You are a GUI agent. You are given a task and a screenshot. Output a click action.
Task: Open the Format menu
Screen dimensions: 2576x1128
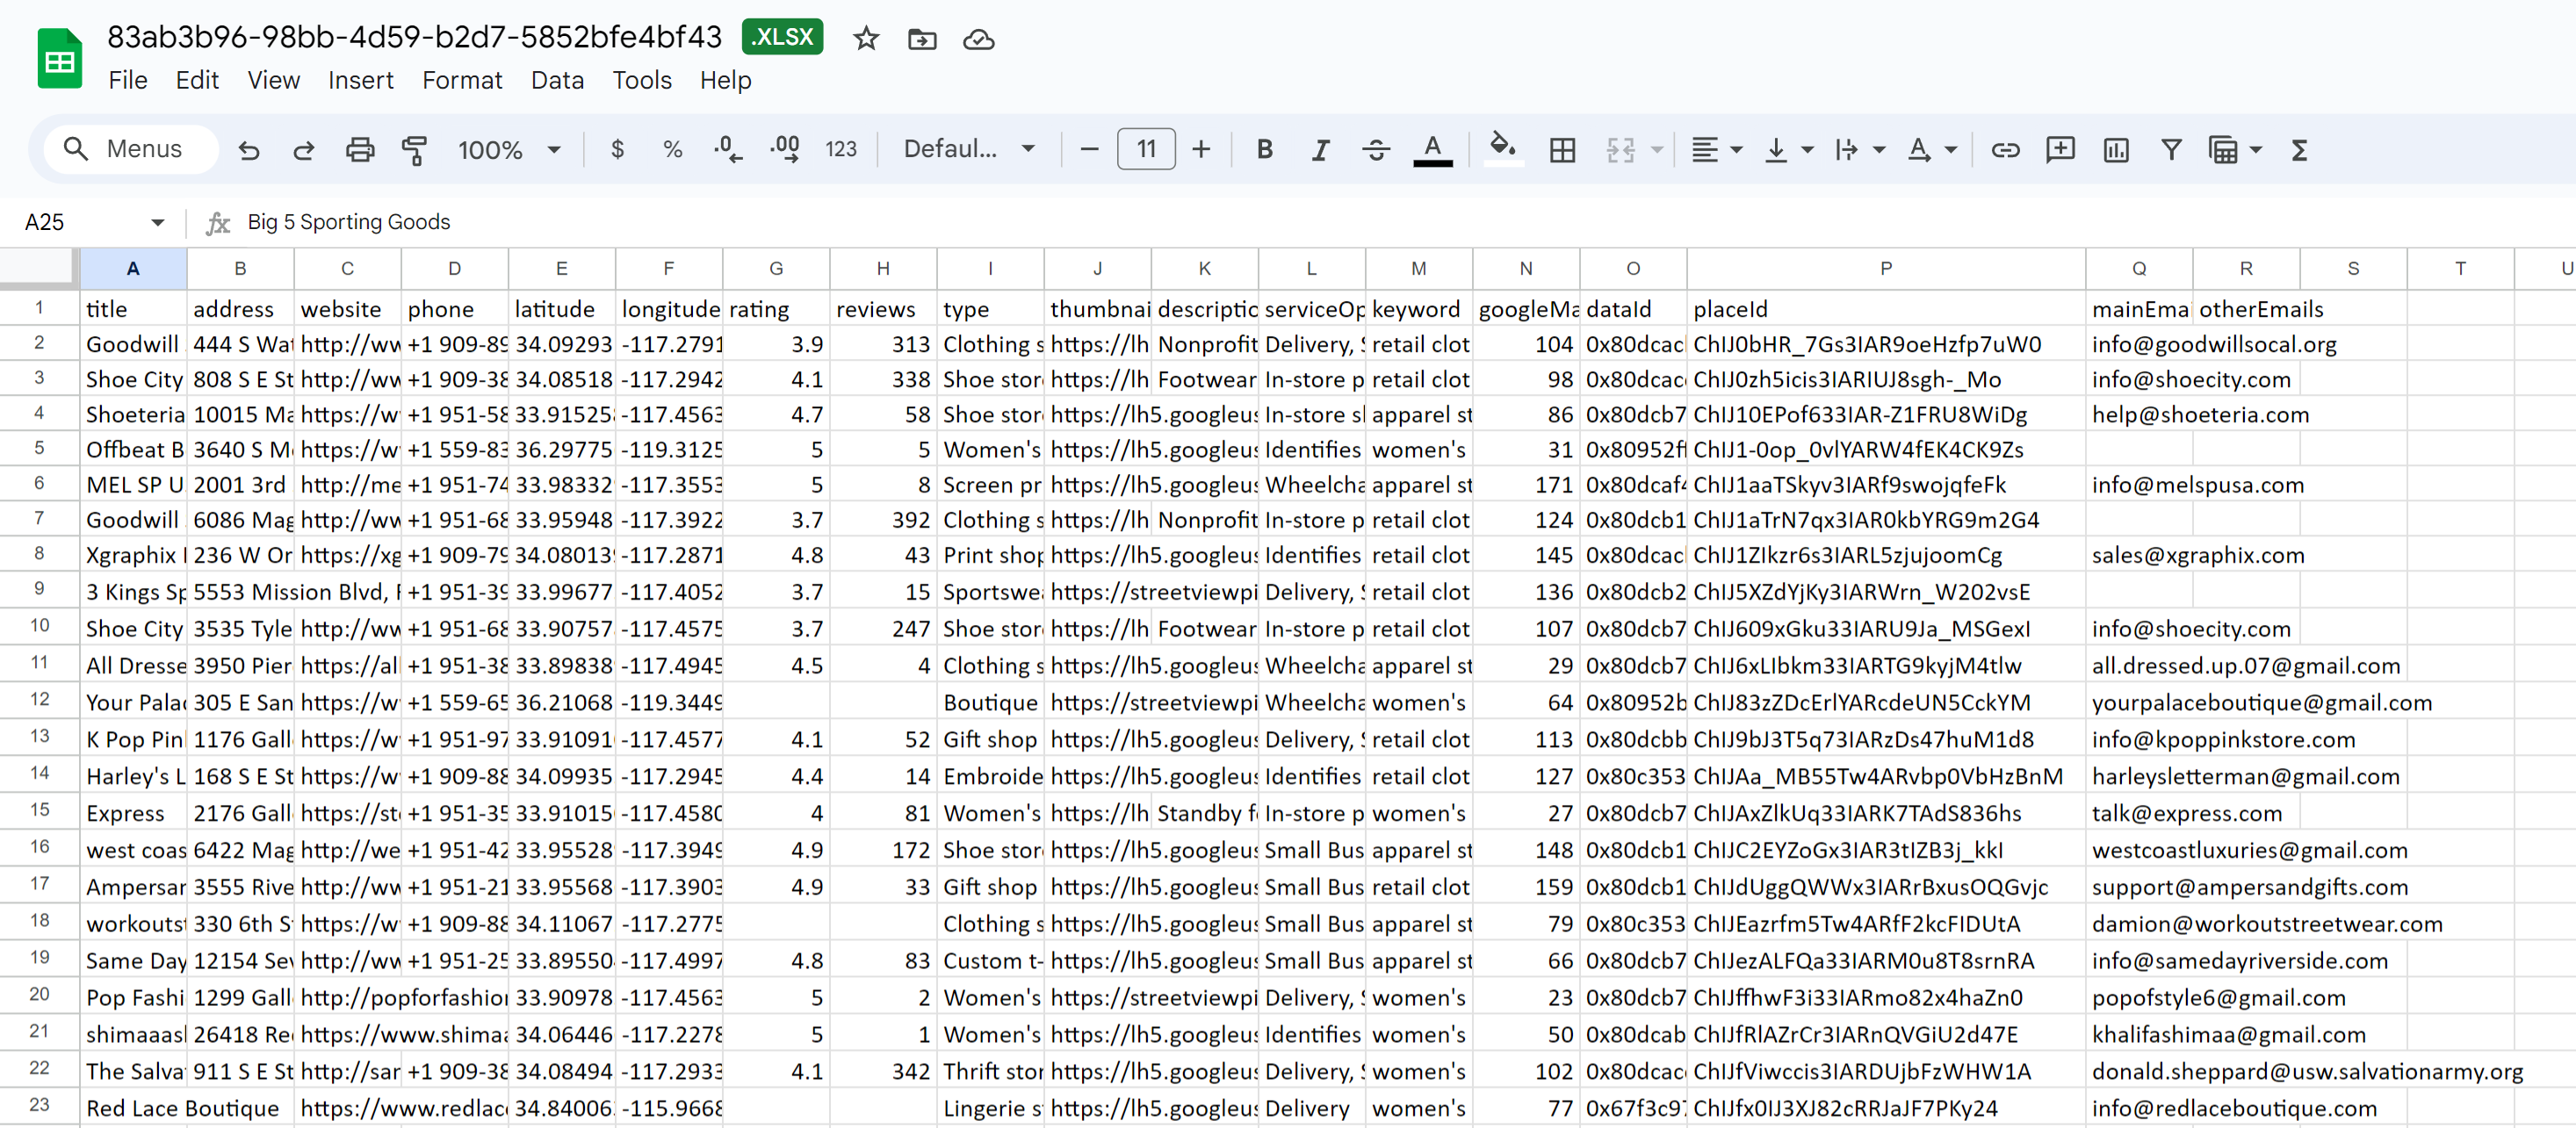(462, 80)
